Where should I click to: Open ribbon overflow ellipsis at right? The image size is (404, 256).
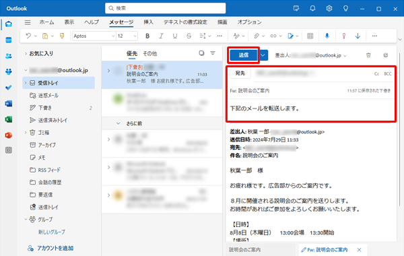[x=374, y=36]
